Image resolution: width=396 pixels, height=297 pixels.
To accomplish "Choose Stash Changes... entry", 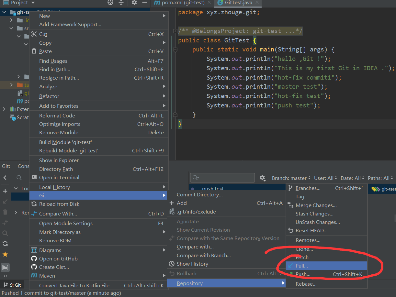I will click(x=326, y=214).
